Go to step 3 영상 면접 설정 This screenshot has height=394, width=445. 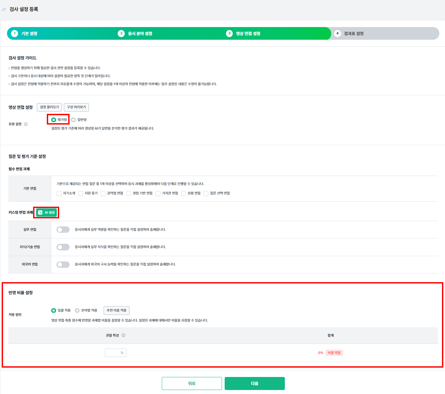coord(243,33)
